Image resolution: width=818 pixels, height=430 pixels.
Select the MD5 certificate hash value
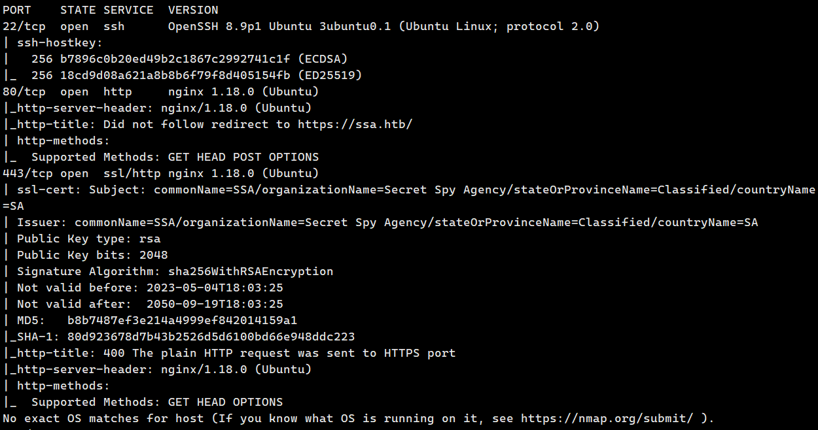point(183,320)
